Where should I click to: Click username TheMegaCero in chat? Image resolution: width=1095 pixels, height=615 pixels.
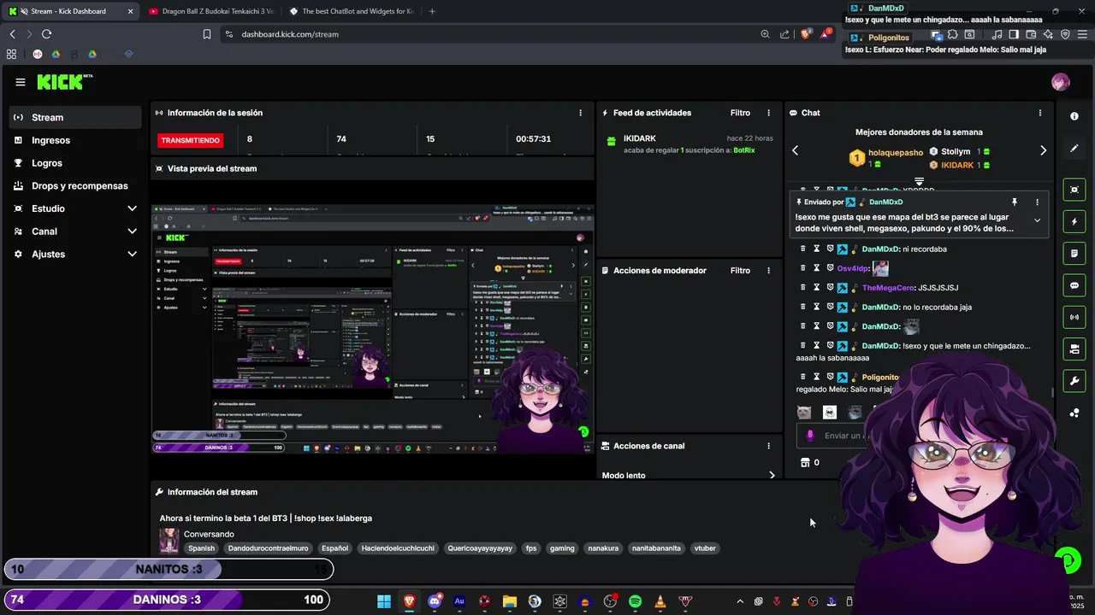(x=888, y=288)
